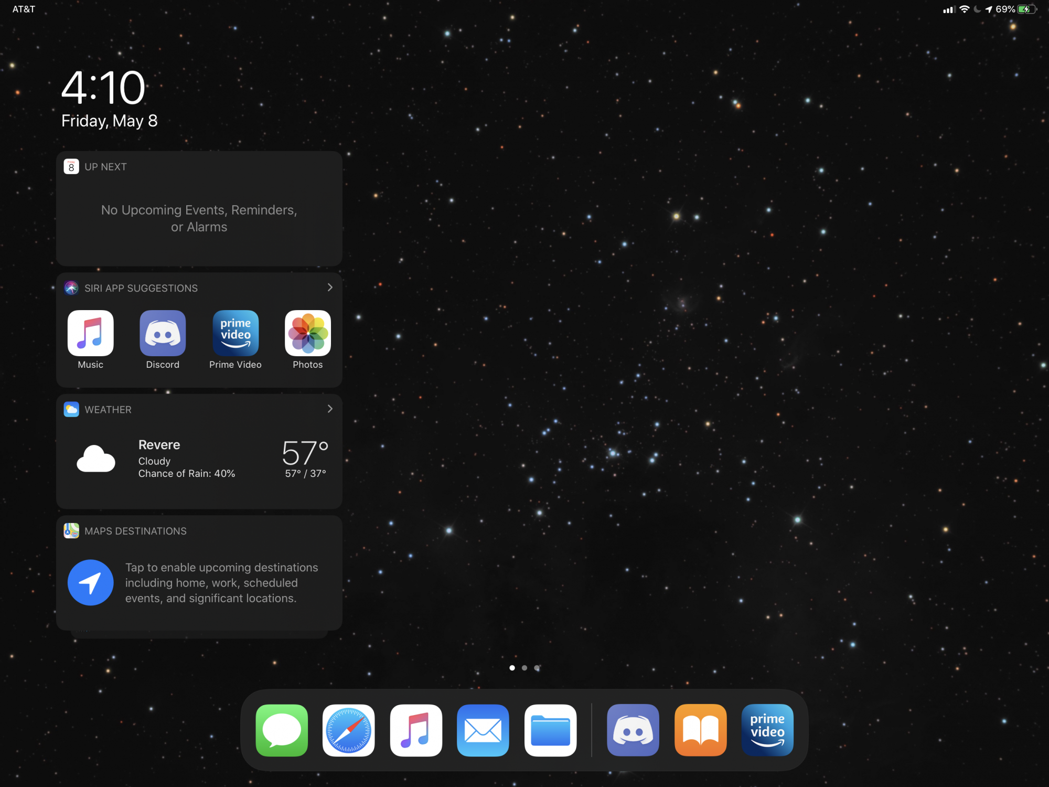This screenshot has width=1049, height=787.
Task: Open the Music app in the dock
Action: (x=416, y=730)
